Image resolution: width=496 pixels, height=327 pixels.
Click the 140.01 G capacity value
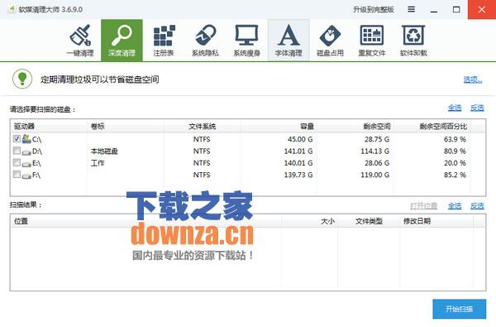[x=298, y=163]
